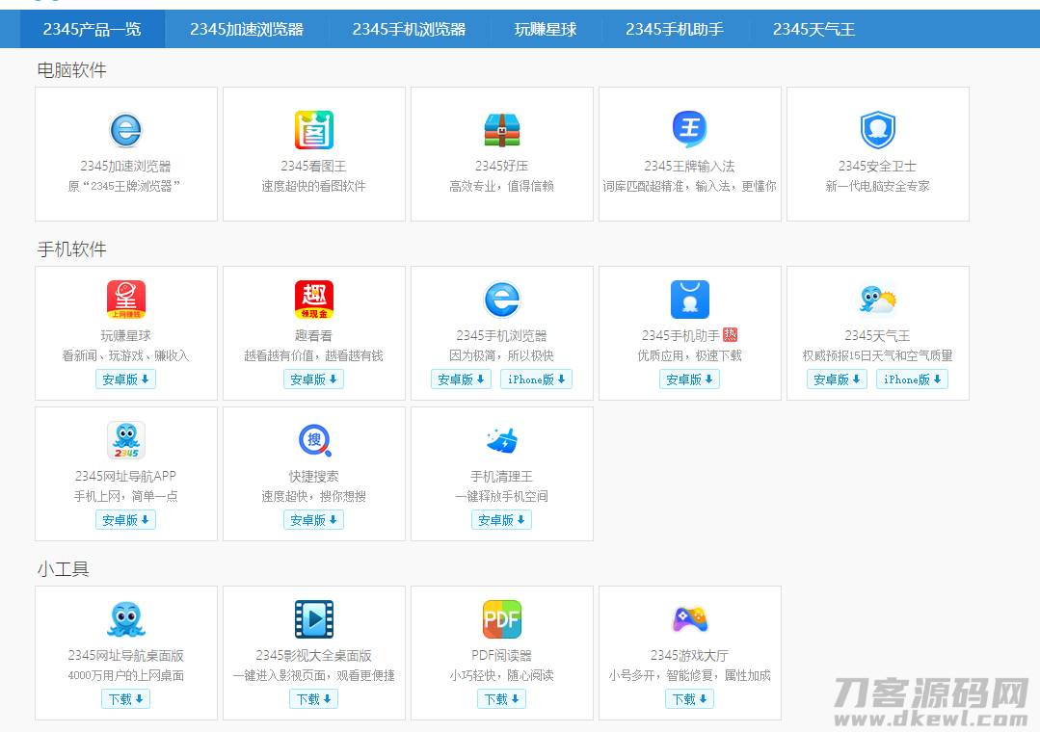
Task: Open the 2345网址导航APP title link
Action: pyautogui.click(x=126, y=476)
